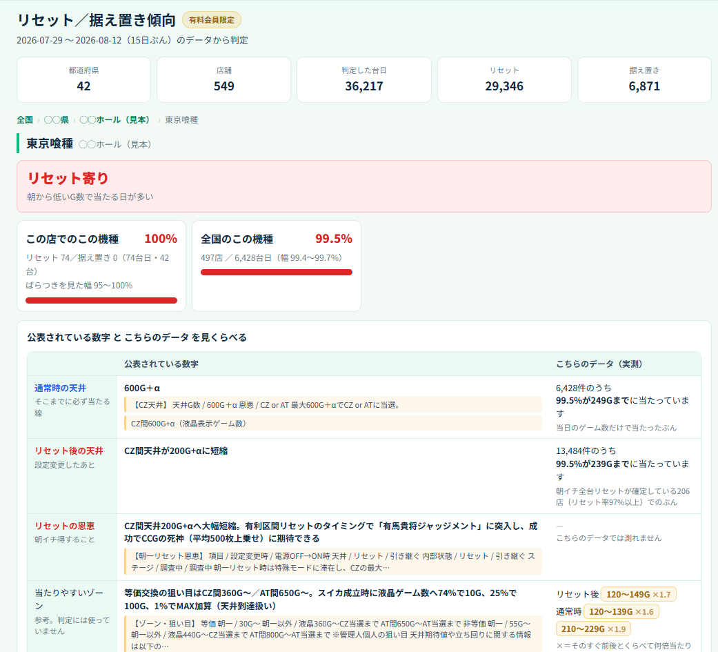Click 99.5%が239Gまでに当たっています text

[622, 470]
